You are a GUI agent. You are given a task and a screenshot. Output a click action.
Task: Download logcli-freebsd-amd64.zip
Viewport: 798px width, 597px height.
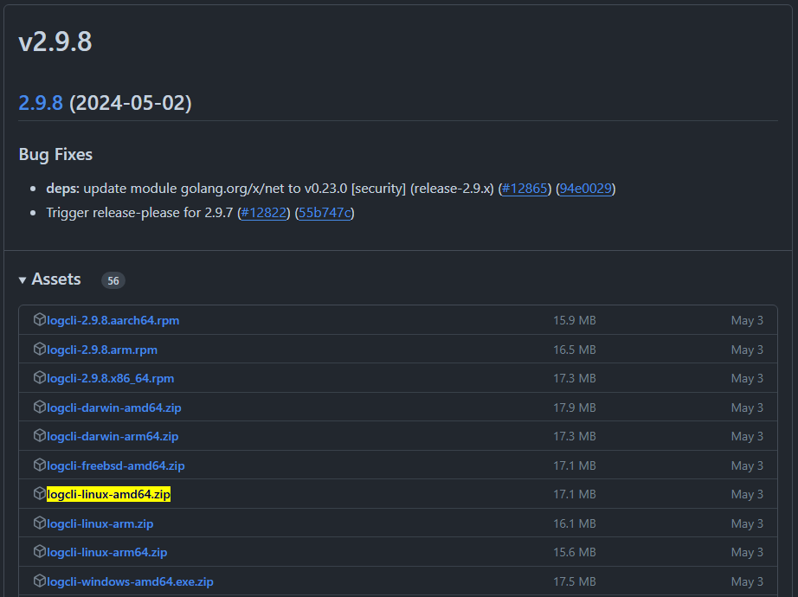115,466
